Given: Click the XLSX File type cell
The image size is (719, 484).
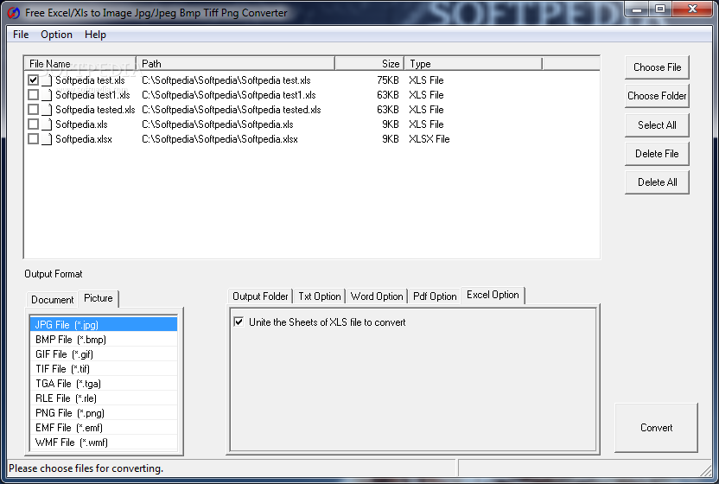Looking at the screenshot, I should (x=429, y=139).
